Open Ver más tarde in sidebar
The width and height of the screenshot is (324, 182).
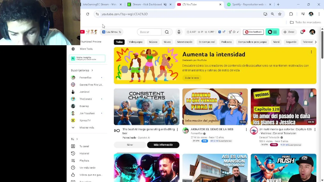pos(87,168)
